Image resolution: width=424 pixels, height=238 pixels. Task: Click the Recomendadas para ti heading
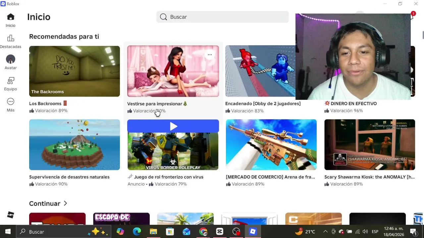pyautogui.click(x=64, y=37)
